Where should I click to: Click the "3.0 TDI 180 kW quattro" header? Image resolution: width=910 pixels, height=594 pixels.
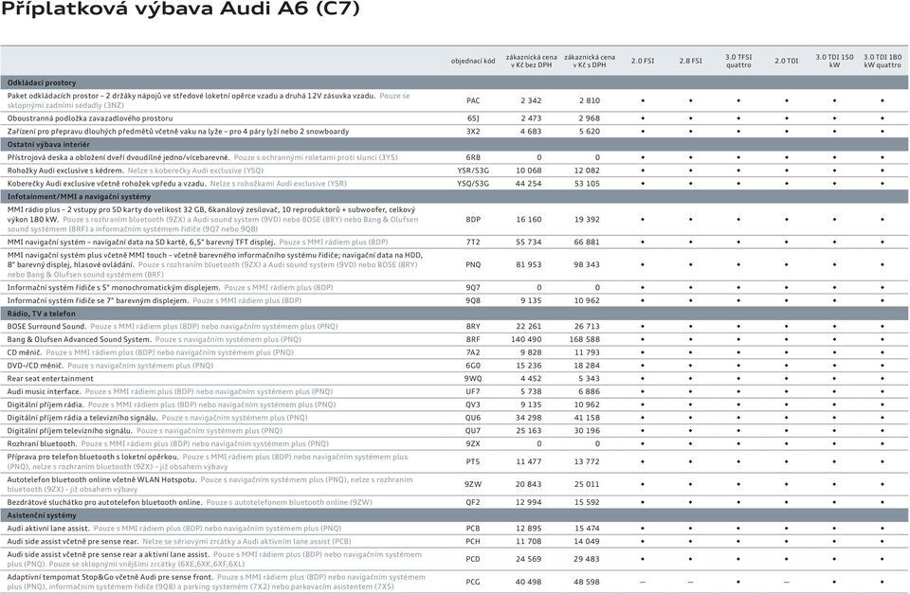point(883,61)
